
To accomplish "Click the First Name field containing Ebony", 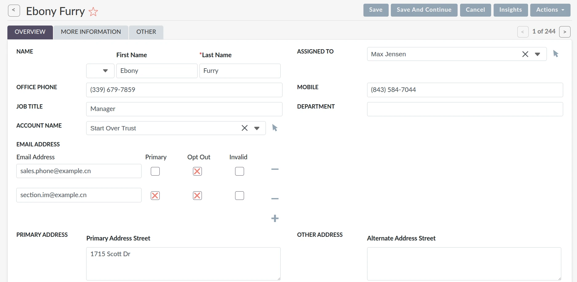I will coord(157,71).
